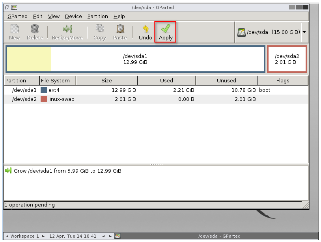Select the /dev/sda (15.00 GiB) device combo box
Image resolution: width=321 pixels, height=242 pixels.
point(272,32)
